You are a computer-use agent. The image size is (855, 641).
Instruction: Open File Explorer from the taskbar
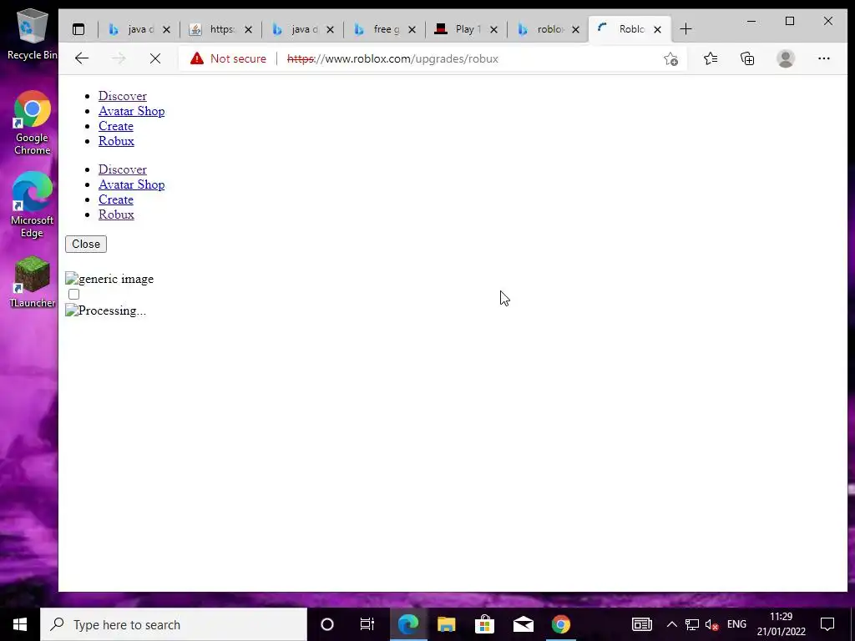click(x=446, y=624)
